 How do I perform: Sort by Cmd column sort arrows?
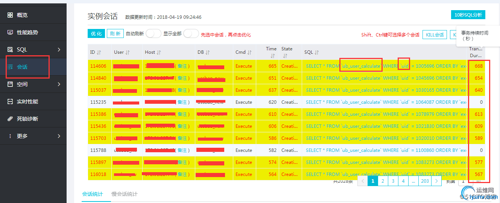click(249, 52)
